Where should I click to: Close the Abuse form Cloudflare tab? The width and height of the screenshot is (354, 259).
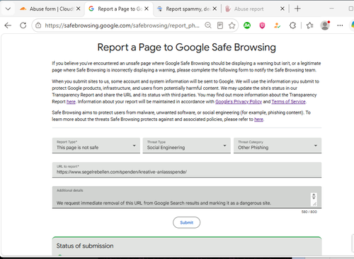point(79,8)
